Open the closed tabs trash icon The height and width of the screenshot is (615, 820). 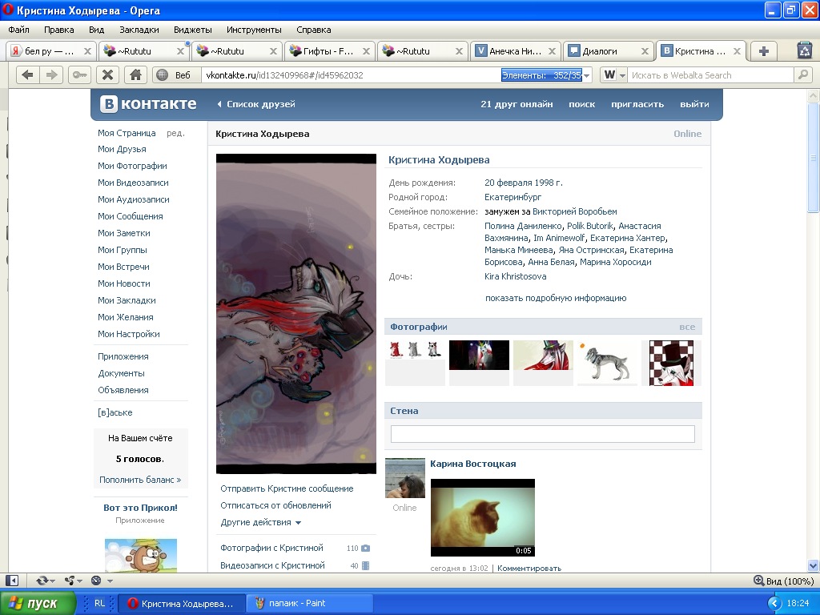804,50
